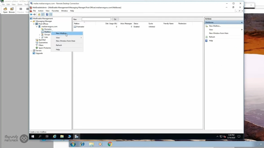The width and height of the screenshot is (264, 148).
Task: Open Task View on remote taskbar
Action: pyautogui.click(x=47, y=136)
